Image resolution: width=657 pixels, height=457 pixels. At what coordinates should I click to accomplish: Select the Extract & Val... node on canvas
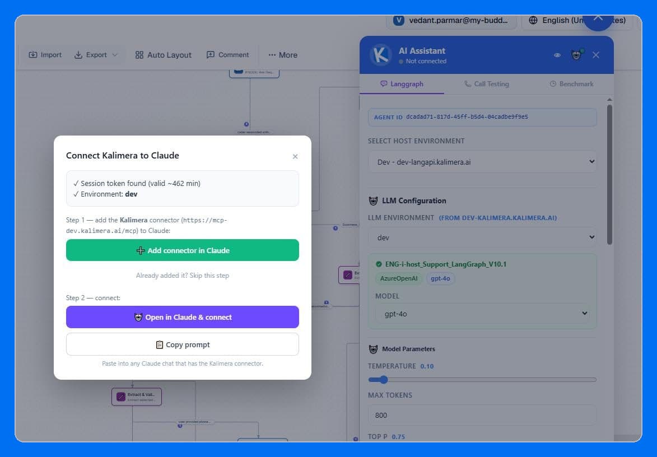(x=137, y=397)
